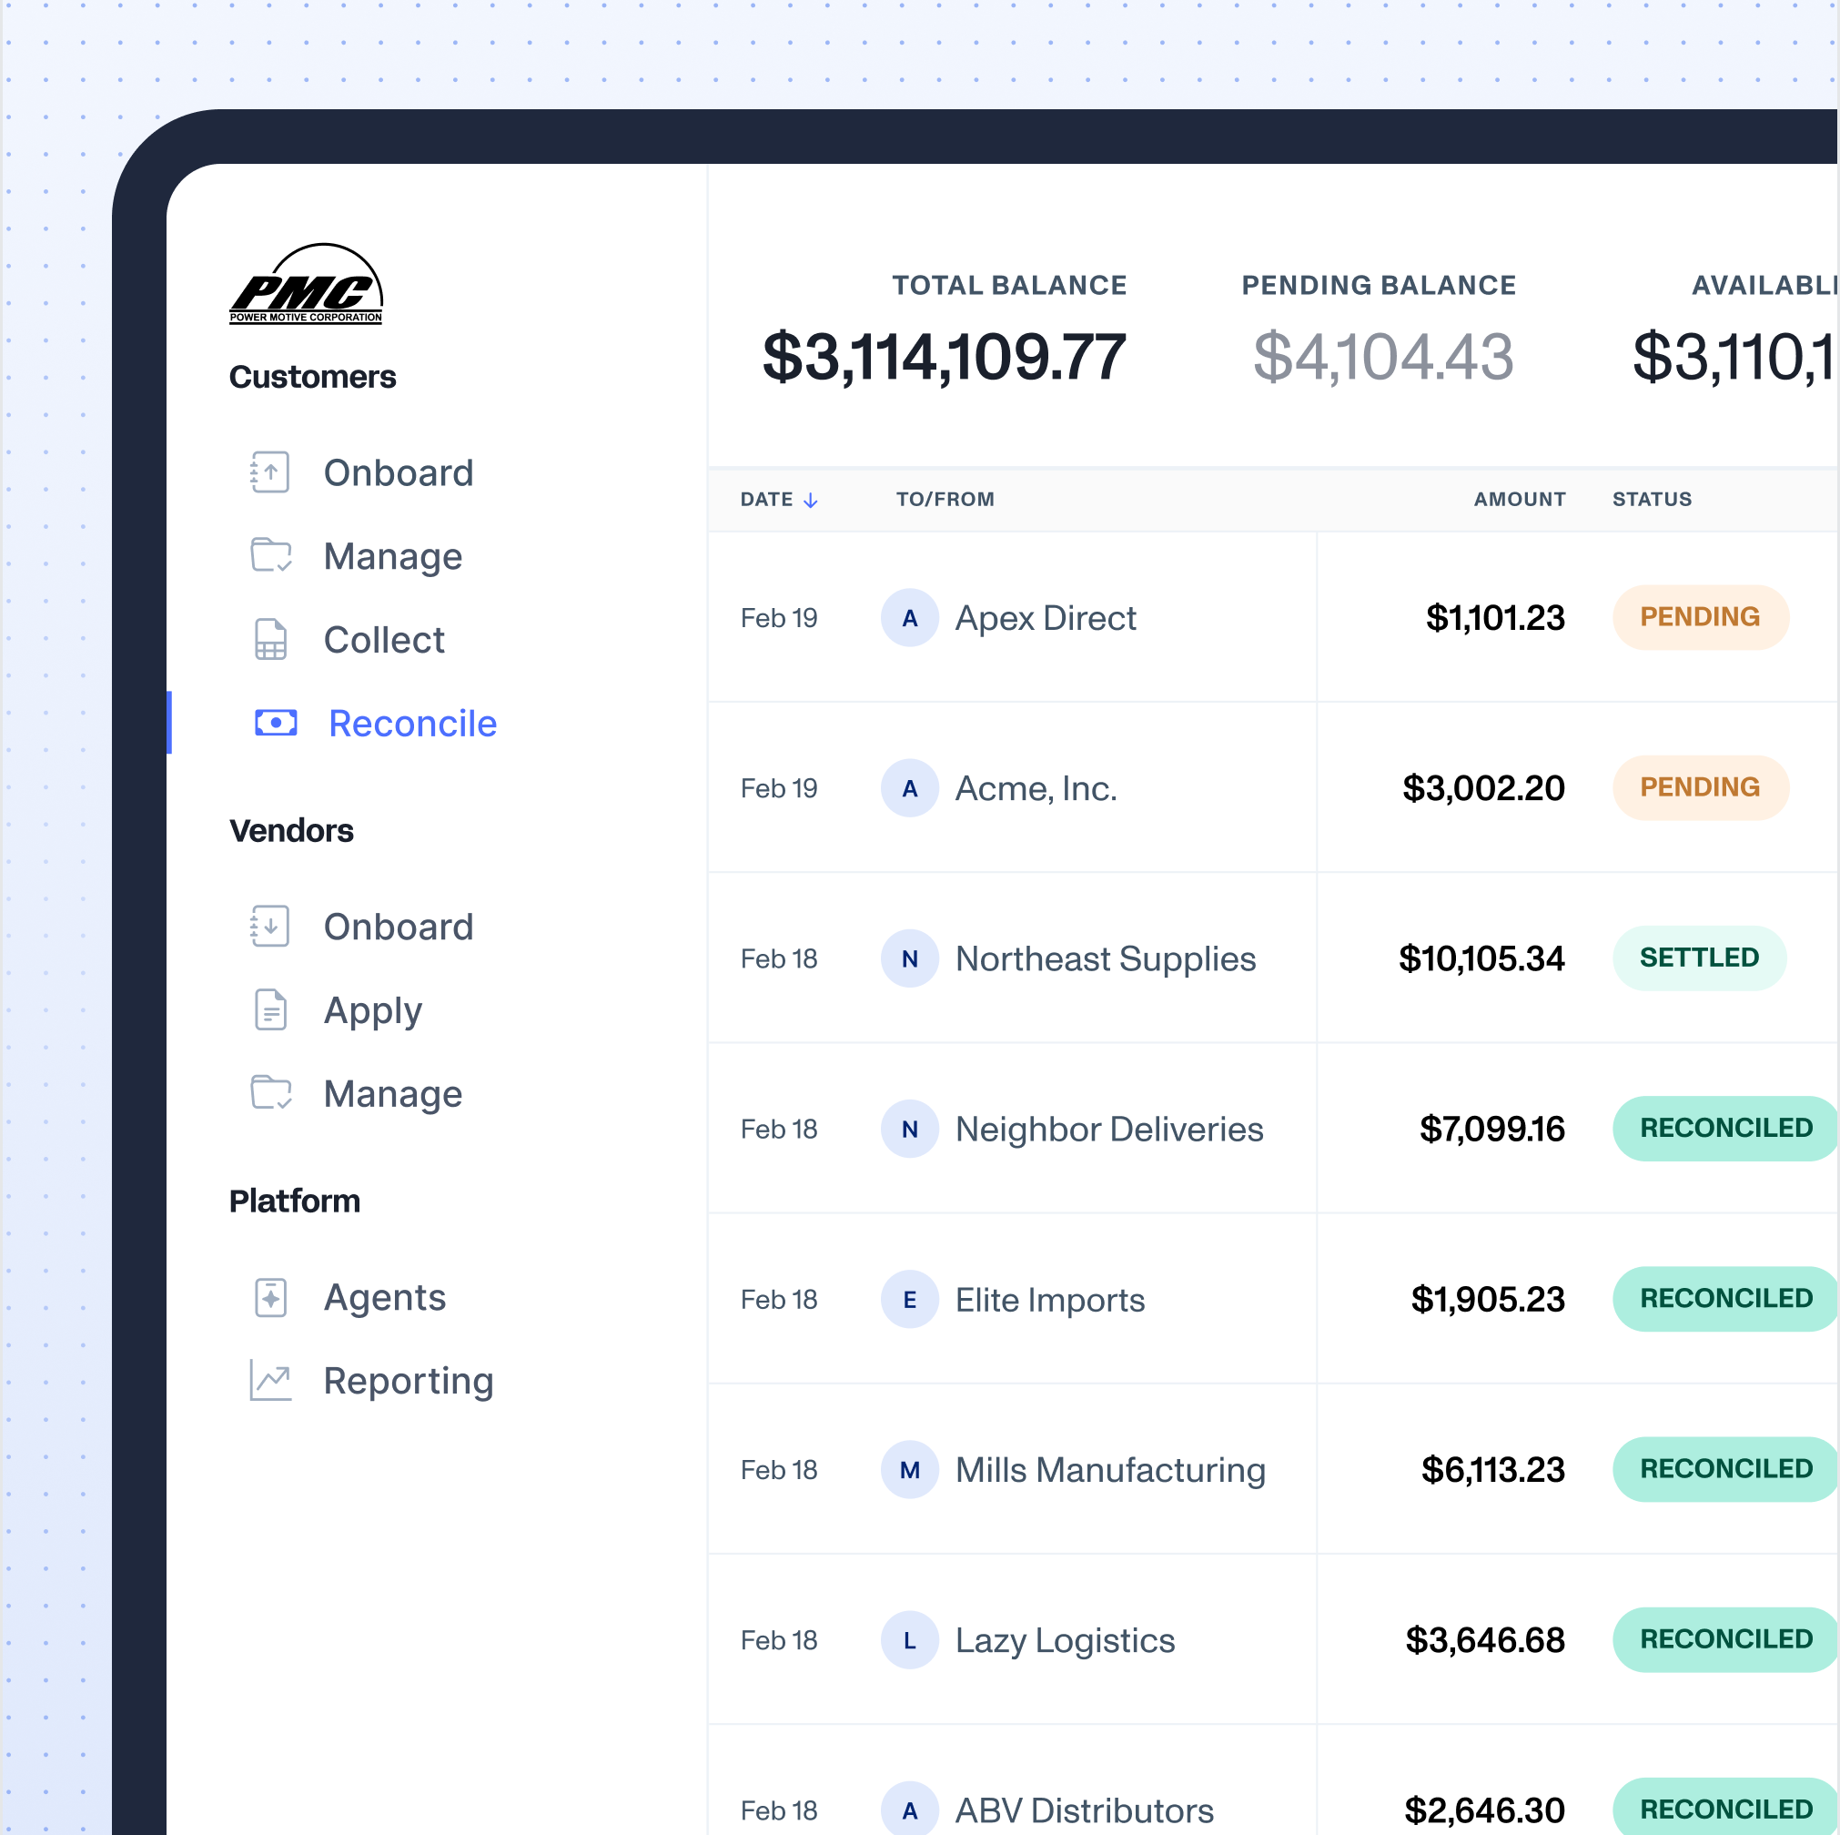
Task: Click the STATUS column header
Action: click(1653, 499)
